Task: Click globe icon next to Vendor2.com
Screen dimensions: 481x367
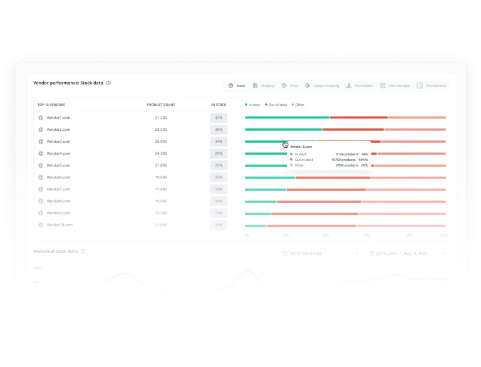Action: [41, 130]
